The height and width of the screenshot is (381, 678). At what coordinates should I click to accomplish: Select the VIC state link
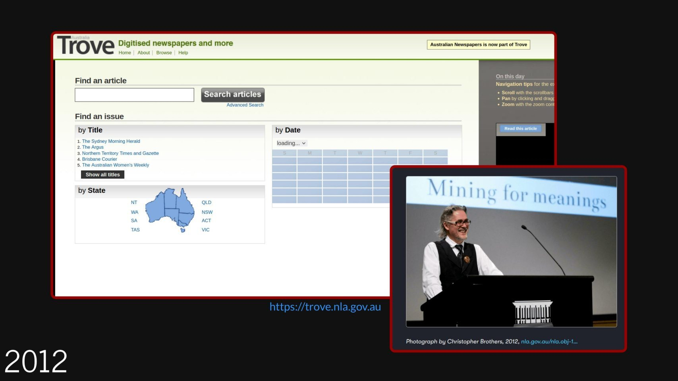coord(205,230)
